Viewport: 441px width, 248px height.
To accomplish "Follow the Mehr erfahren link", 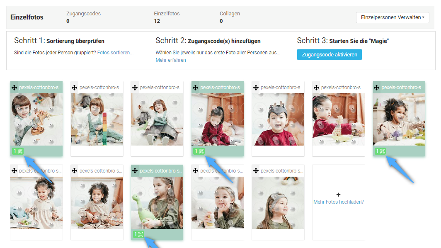I will [x=171, y=60].
